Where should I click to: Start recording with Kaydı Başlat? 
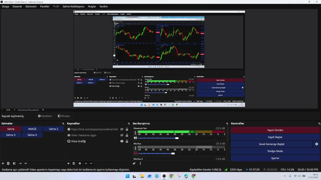[x=275, y=137]
